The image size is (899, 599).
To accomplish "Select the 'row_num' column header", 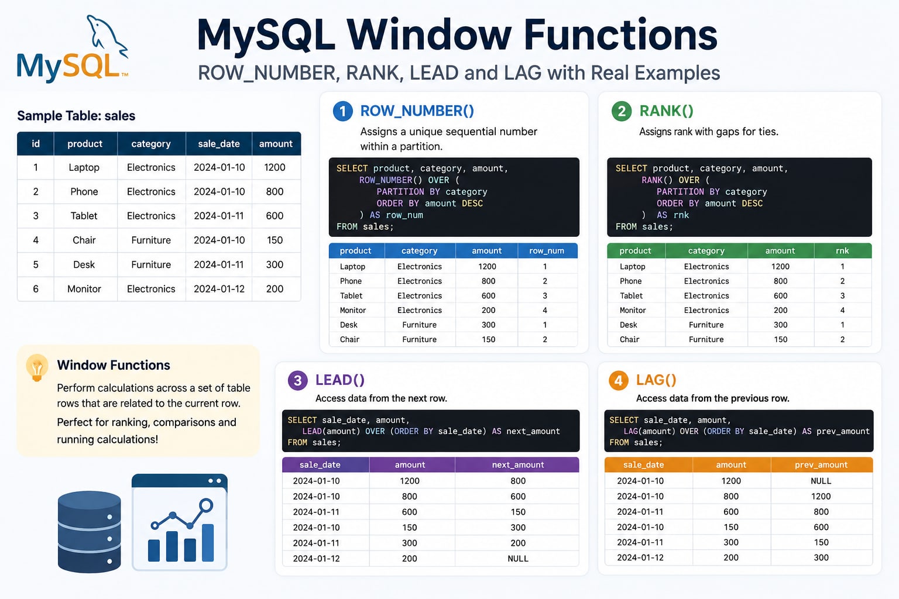I will (547, 251).
